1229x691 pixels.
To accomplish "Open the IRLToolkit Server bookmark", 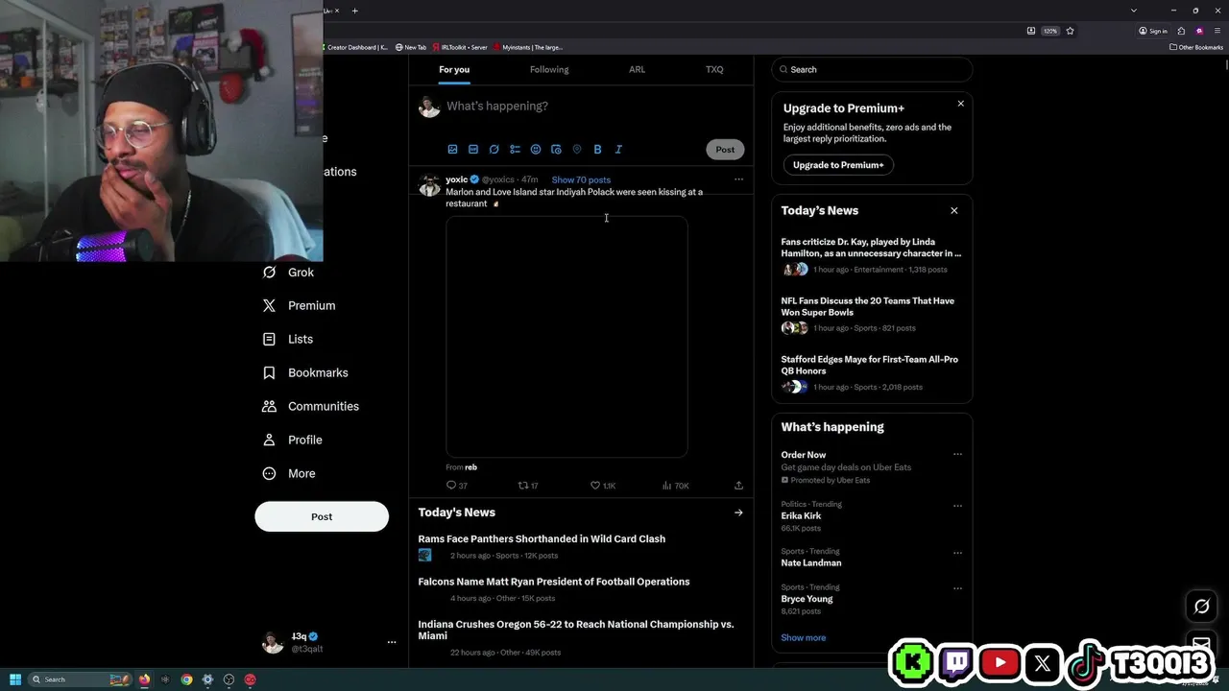I will (460, 47).
